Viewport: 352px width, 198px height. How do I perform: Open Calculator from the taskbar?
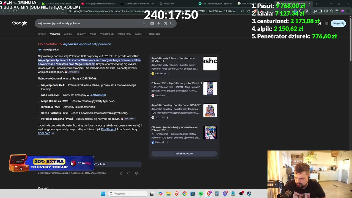217,194
